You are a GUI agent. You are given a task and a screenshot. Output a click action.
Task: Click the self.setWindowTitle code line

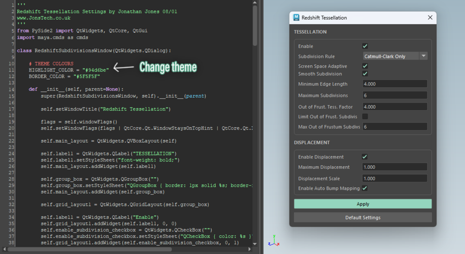click(x=106, y=109)
